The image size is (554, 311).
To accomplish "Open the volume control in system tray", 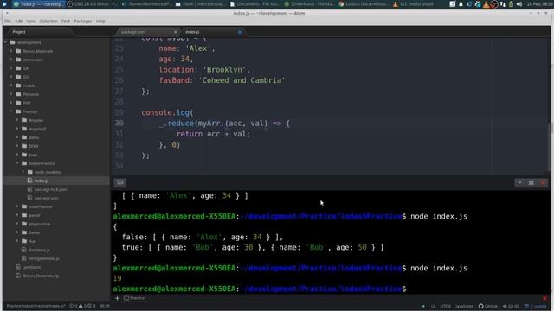I will [x=519, y=4].
